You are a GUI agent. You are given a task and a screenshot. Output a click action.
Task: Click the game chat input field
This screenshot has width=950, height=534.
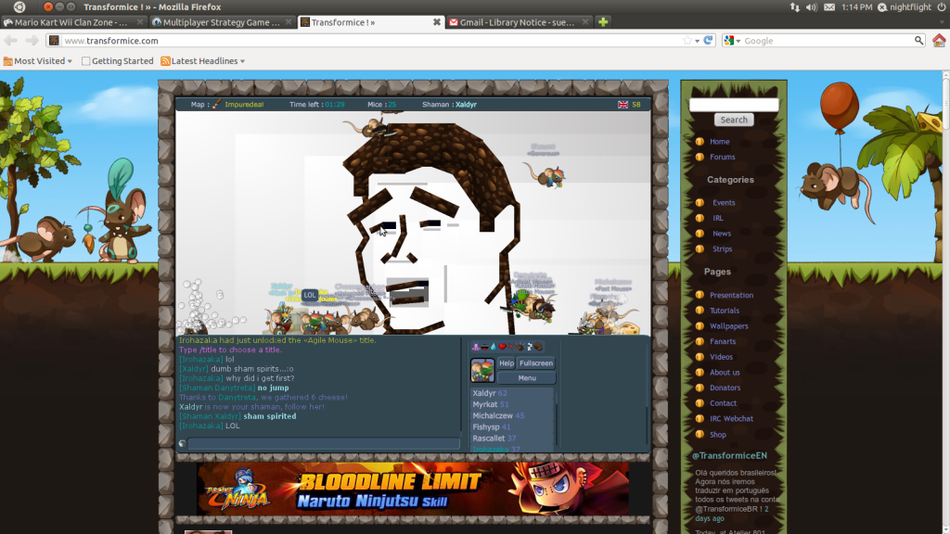click(x=324, y=443)
